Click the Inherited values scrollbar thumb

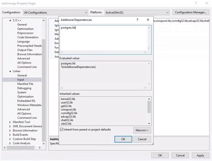(149, 107)
